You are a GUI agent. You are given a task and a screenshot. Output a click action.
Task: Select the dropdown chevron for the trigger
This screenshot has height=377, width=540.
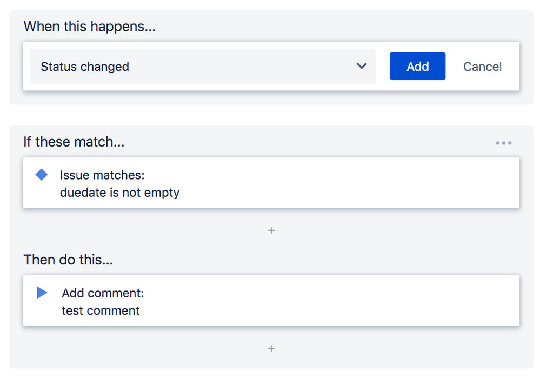click(361, 66)
